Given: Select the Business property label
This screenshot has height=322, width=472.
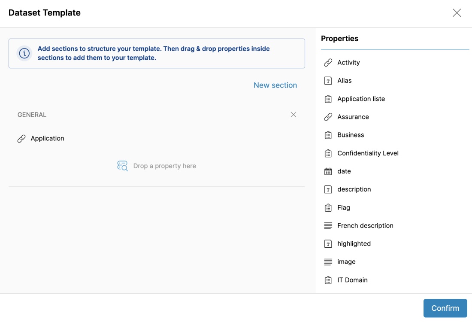Looking at the screenshot, I should coord(351,135).
